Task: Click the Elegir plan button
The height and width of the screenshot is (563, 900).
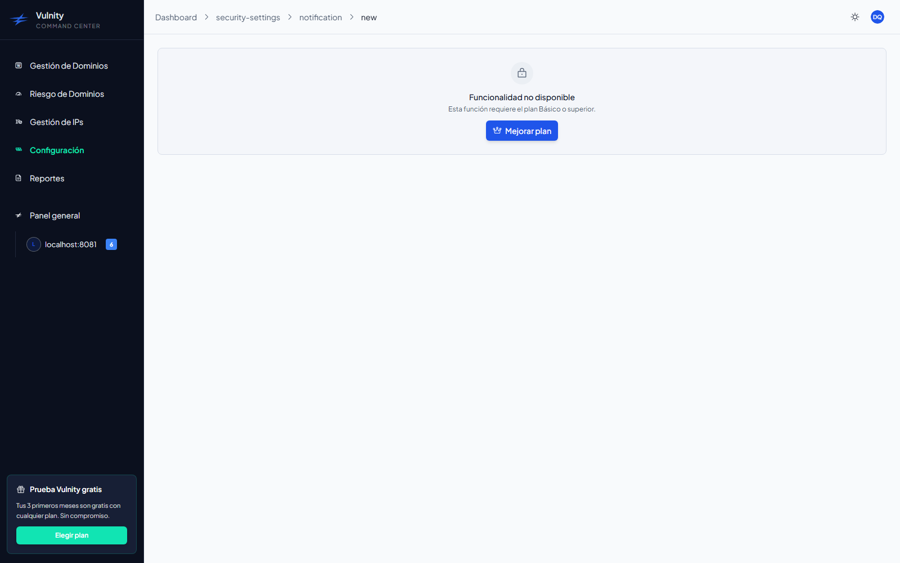Action: [x=71, y=535]
